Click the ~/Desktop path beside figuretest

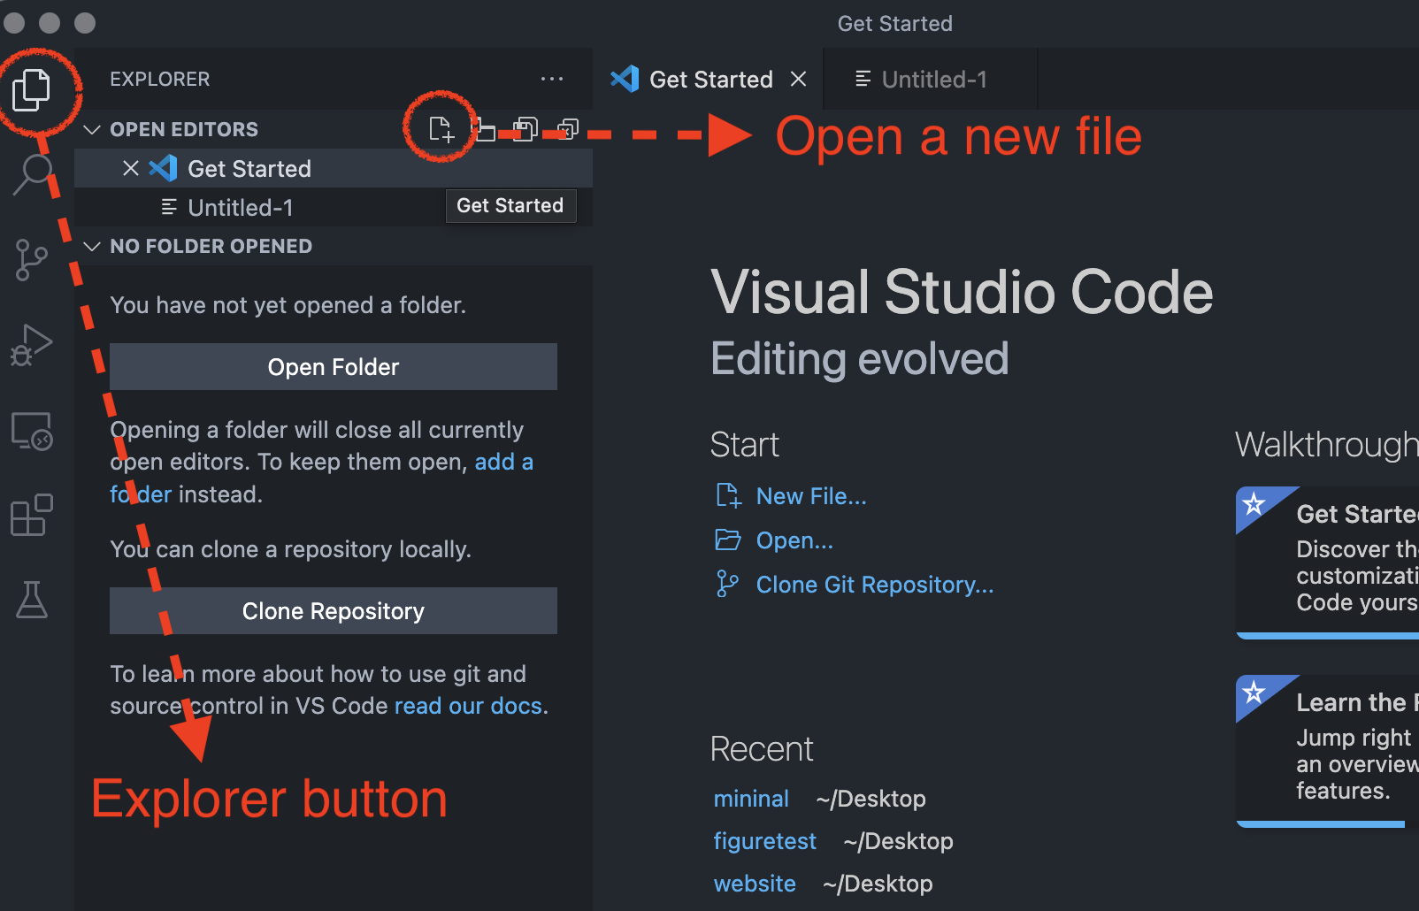click(x=898, y=841)
